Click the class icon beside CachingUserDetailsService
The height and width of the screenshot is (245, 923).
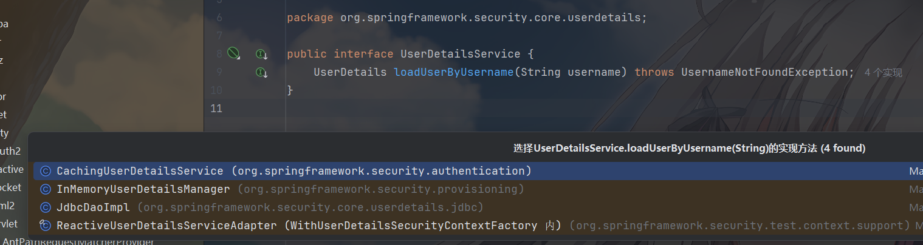click(x=45, y=171)
